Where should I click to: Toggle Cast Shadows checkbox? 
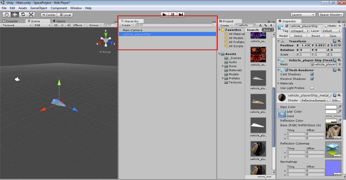312,74
